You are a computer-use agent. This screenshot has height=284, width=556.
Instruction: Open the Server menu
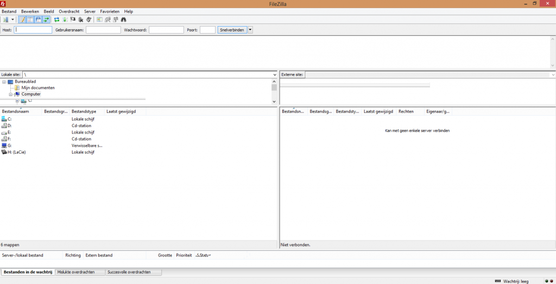click(x=90, y=11)
